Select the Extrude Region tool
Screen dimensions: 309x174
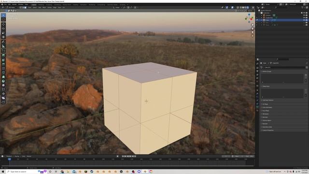pyautogui.click(x=3, y=56)
